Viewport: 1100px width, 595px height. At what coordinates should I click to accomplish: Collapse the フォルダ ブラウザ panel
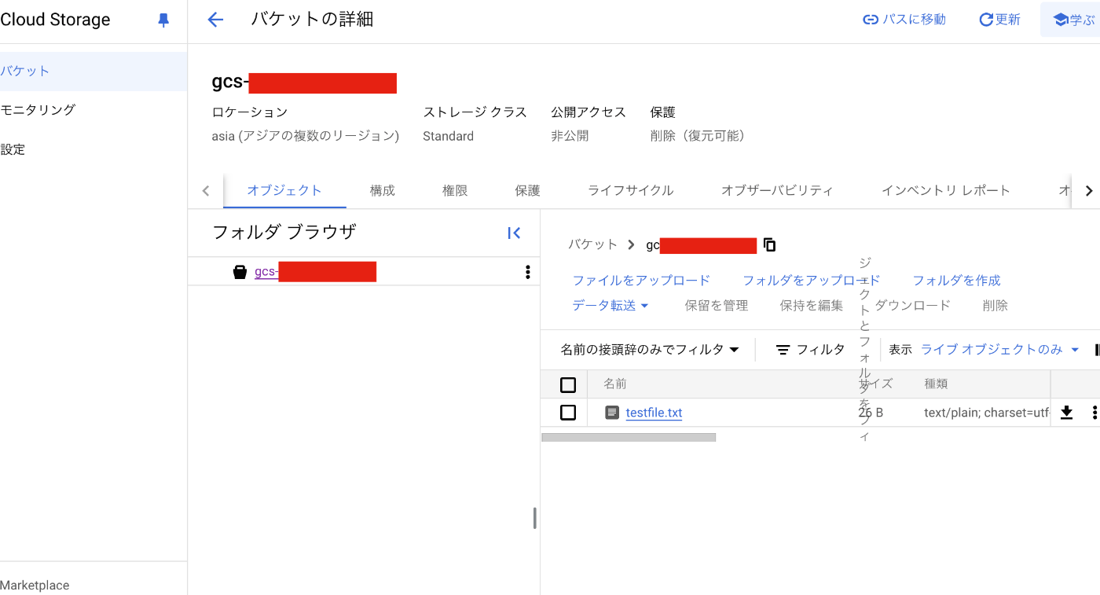[515, 233]
